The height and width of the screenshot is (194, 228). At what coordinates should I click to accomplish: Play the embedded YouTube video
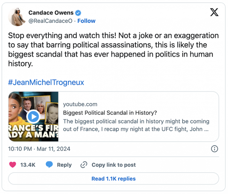coord(33,117)
